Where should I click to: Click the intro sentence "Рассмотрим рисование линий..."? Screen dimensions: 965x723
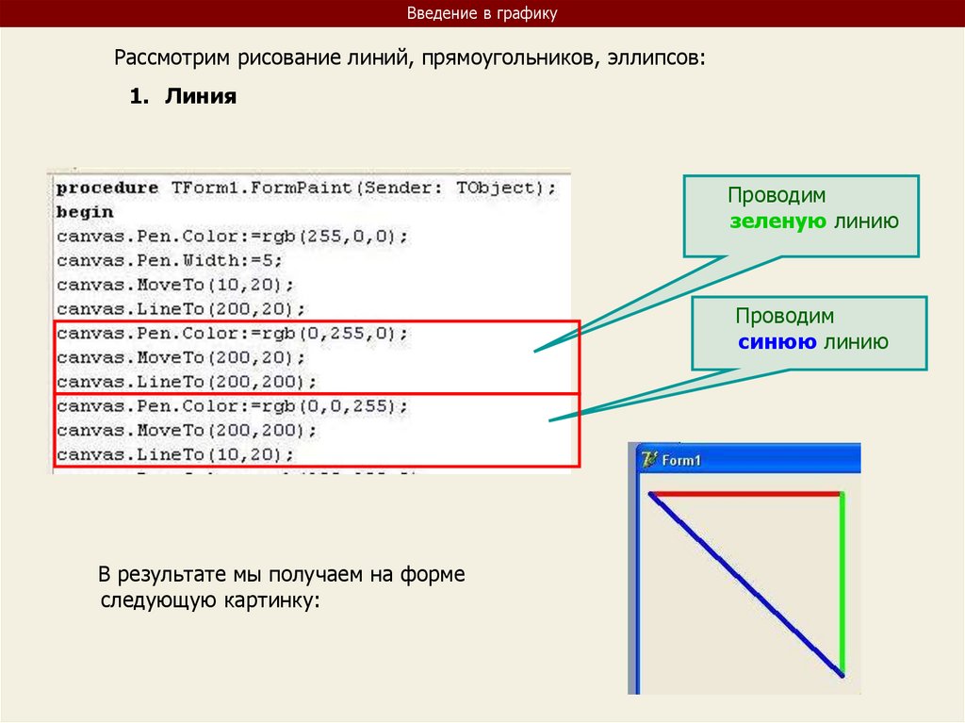coord(410,58)
